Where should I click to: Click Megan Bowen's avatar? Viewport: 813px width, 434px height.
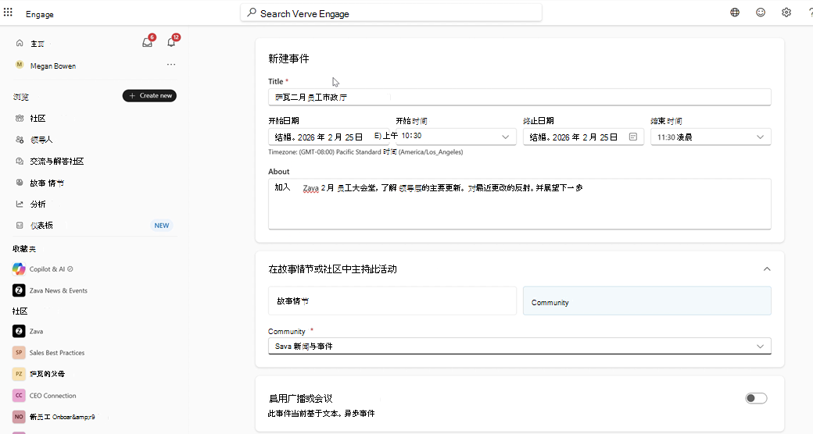point(20,65)
